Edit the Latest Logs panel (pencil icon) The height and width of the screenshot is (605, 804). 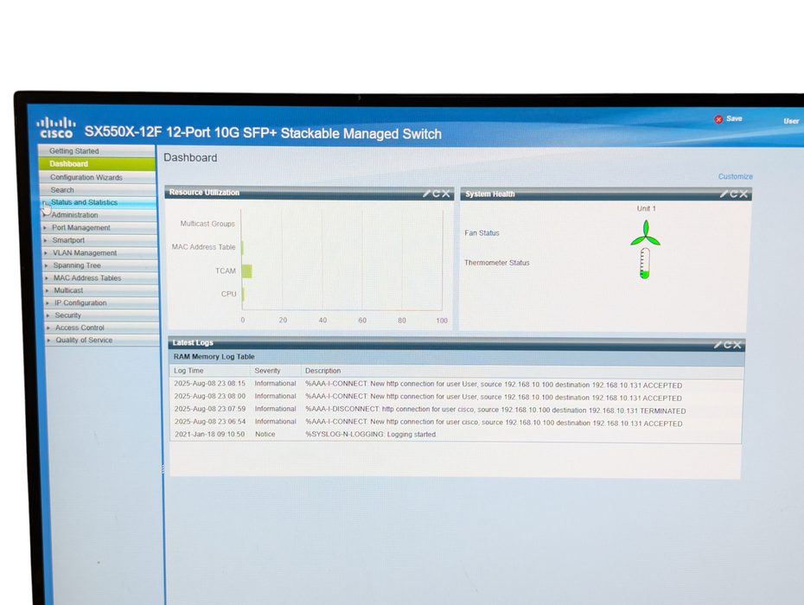coord(718,345)
